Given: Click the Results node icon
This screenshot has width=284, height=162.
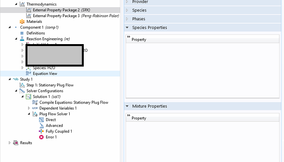Looking at the screenshot, I should 16,143.
